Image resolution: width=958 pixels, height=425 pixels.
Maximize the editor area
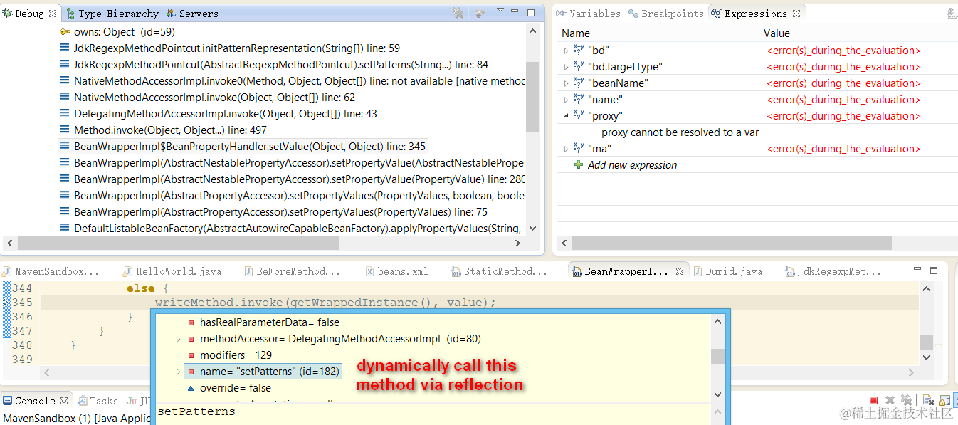click(935, 271)
